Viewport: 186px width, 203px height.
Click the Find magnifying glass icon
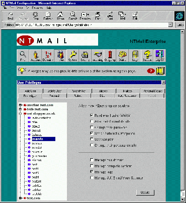click(23, 56)
